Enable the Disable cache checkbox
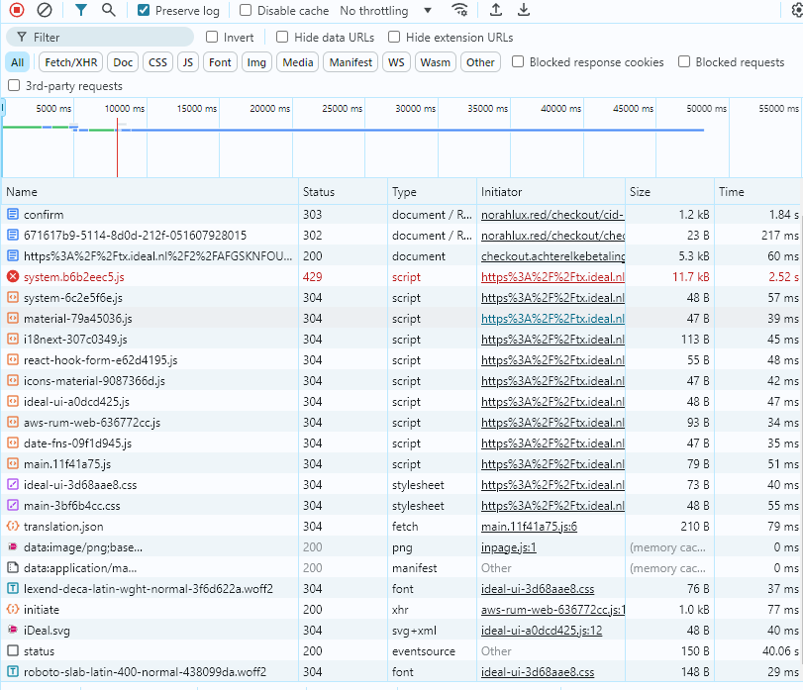803x690 pixels. 246,11
